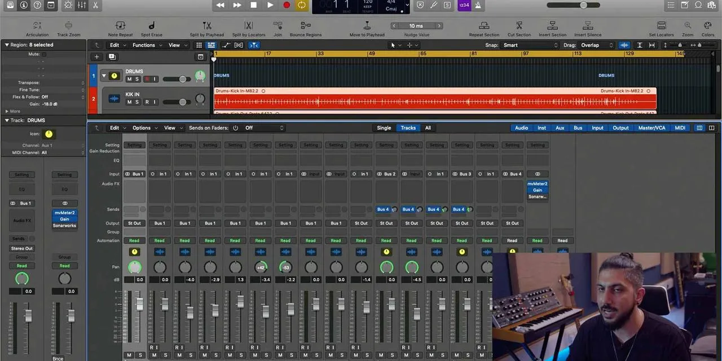Rewind the playhead

(x=221, y=5)
